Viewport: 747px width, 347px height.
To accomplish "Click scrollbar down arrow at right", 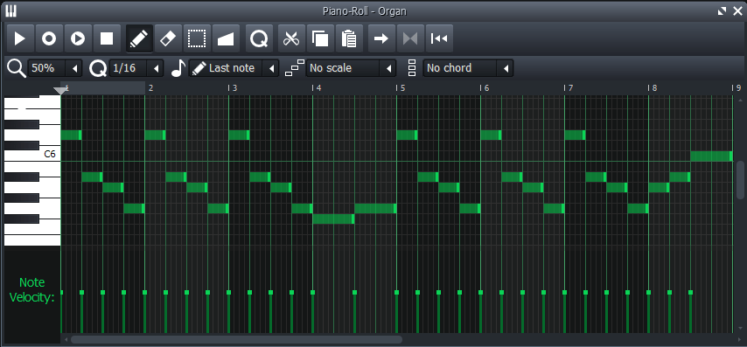I will click(740, 328).
